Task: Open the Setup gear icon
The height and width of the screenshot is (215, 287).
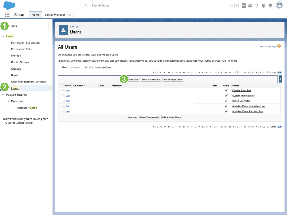Action: click(263, 6)
